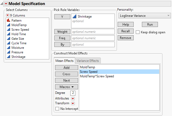
Task: Click the Degree value field
Action: 73,93
